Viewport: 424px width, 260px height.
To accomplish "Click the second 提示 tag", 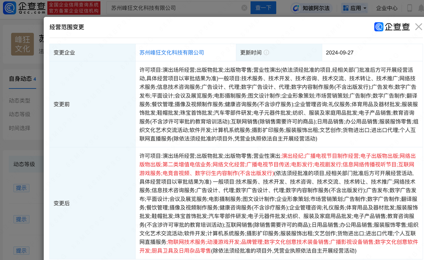I will tap(21, 219).
